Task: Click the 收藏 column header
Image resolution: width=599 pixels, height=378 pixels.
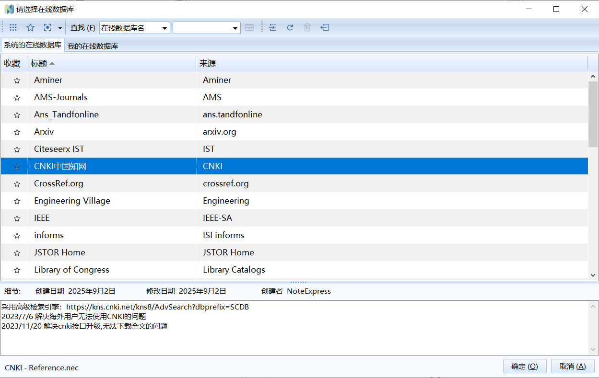Action: click(x=14, y=63)
